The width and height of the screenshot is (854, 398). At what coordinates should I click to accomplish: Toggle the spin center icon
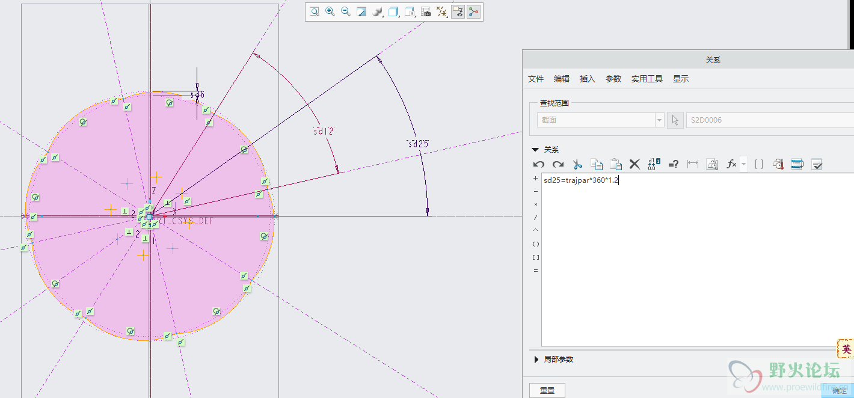click(474, 11)
